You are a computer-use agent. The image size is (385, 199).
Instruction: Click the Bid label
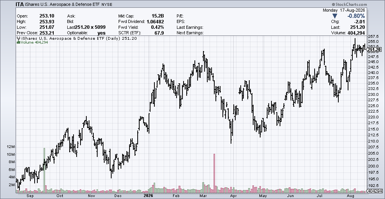(70, 22)
